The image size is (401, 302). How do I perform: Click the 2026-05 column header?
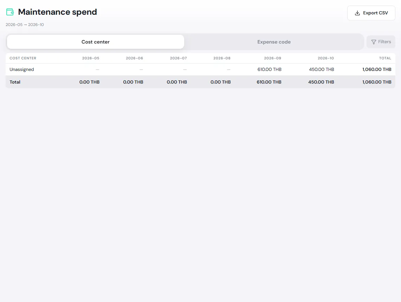(x=91, y=58)
